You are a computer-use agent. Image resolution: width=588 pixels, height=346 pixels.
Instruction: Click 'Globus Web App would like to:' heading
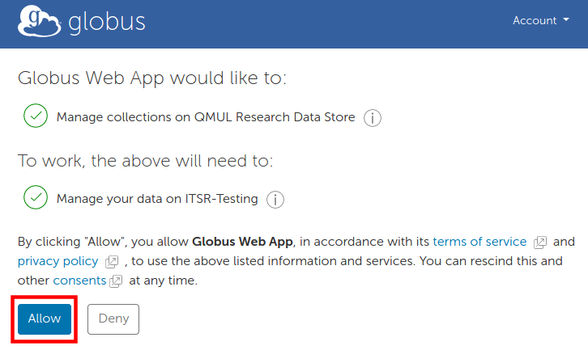tap(152, 78)
